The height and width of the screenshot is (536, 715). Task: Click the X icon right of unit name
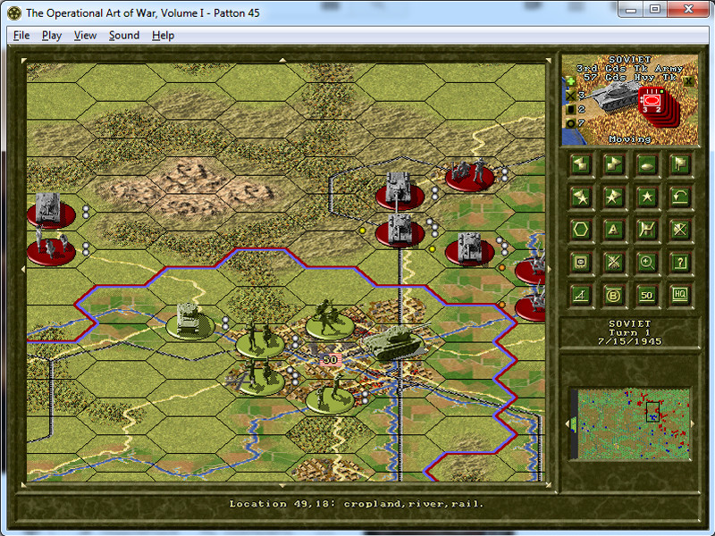tap(688, 81)
